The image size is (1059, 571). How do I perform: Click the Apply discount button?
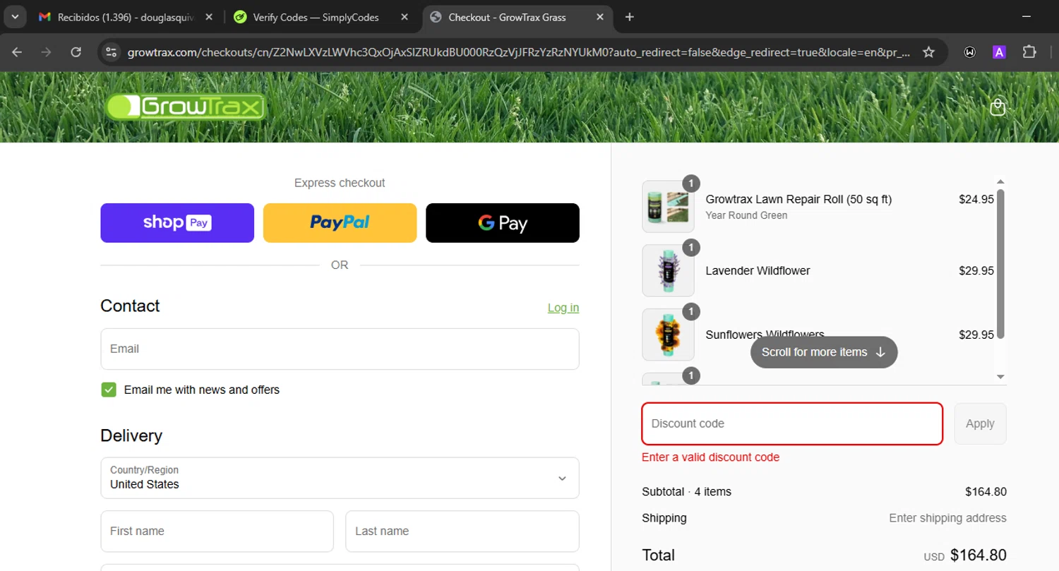click(980, 423)
